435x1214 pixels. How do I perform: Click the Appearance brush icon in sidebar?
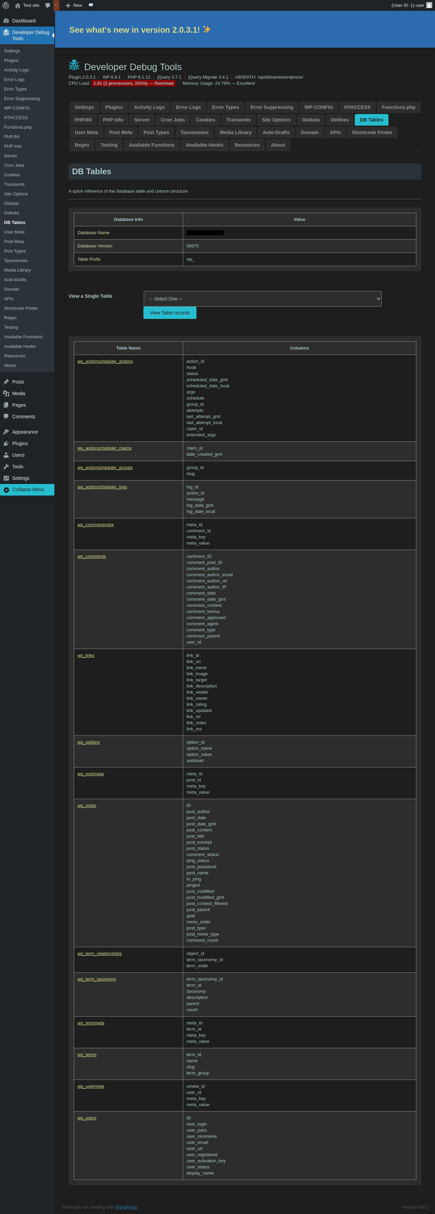pos(6,432)
